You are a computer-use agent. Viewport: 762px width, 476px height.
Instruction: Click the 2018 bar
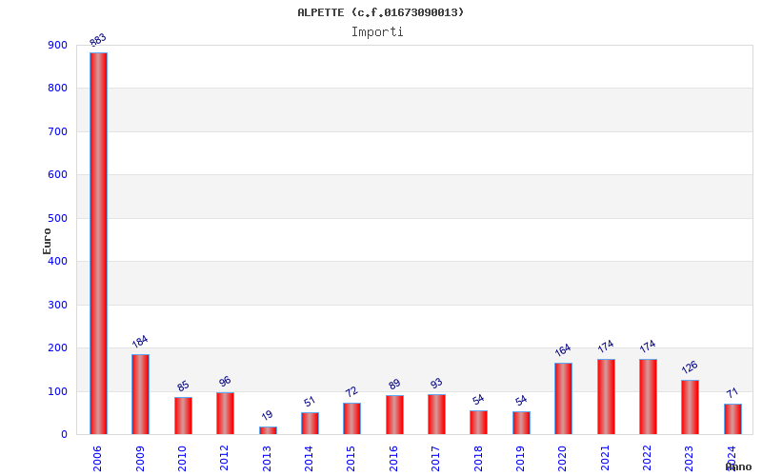coord(478,423)
